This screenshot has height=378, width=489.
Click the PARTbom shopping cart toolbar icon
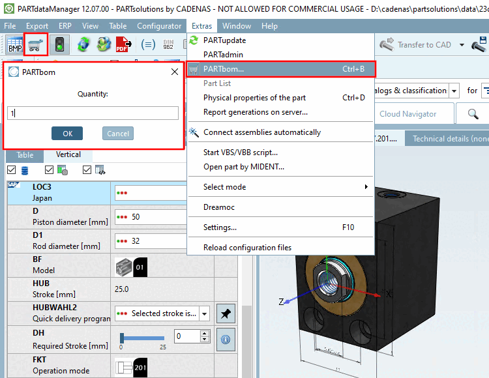coord(36,44)
